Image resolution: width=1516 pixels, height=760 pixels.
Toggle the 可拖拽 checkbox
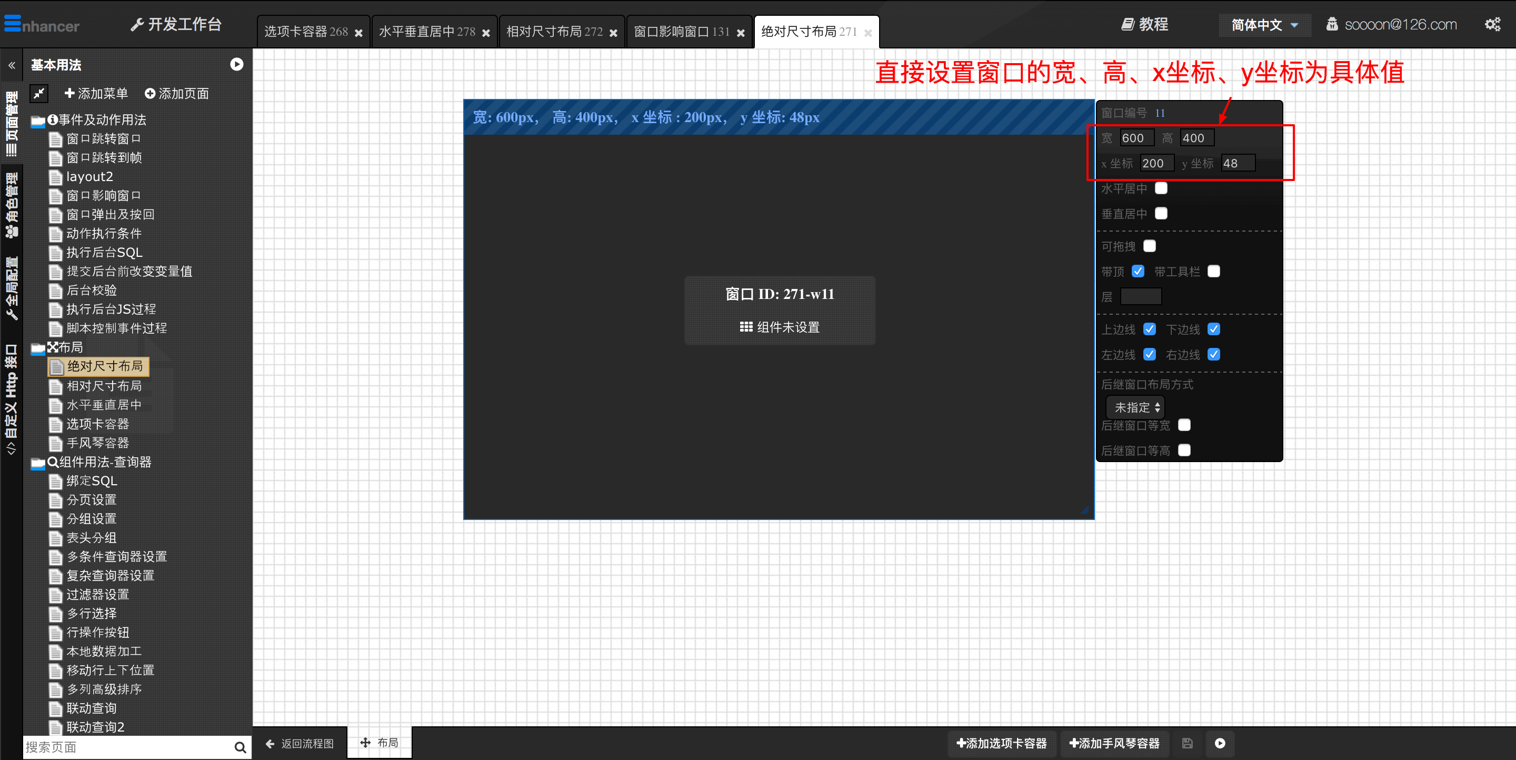[1149, 246]
